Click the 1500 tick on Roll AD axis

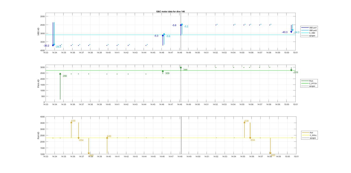pyautogui.click(x=42, y=148)
